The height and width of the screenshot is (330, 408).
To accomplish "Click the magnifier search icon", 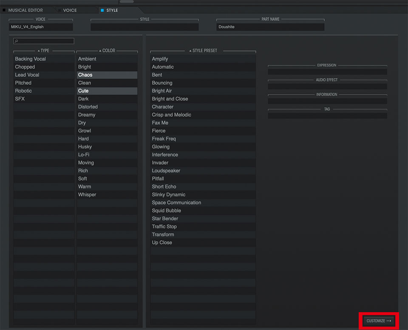I will [17, 41].
